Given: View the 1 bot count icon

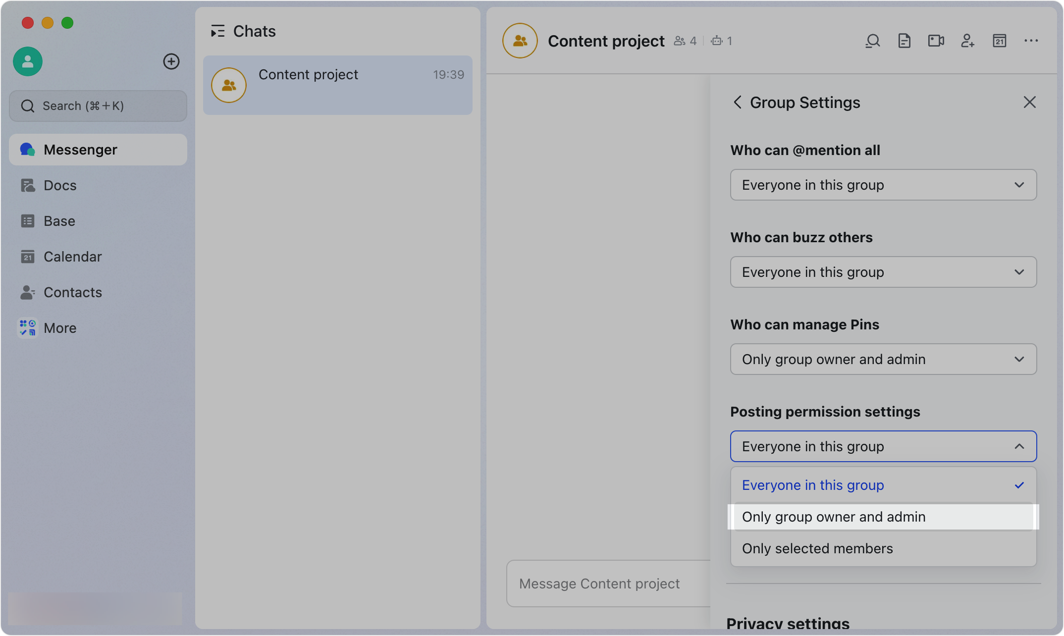Looking at the screenshot, I should point(722,41).
